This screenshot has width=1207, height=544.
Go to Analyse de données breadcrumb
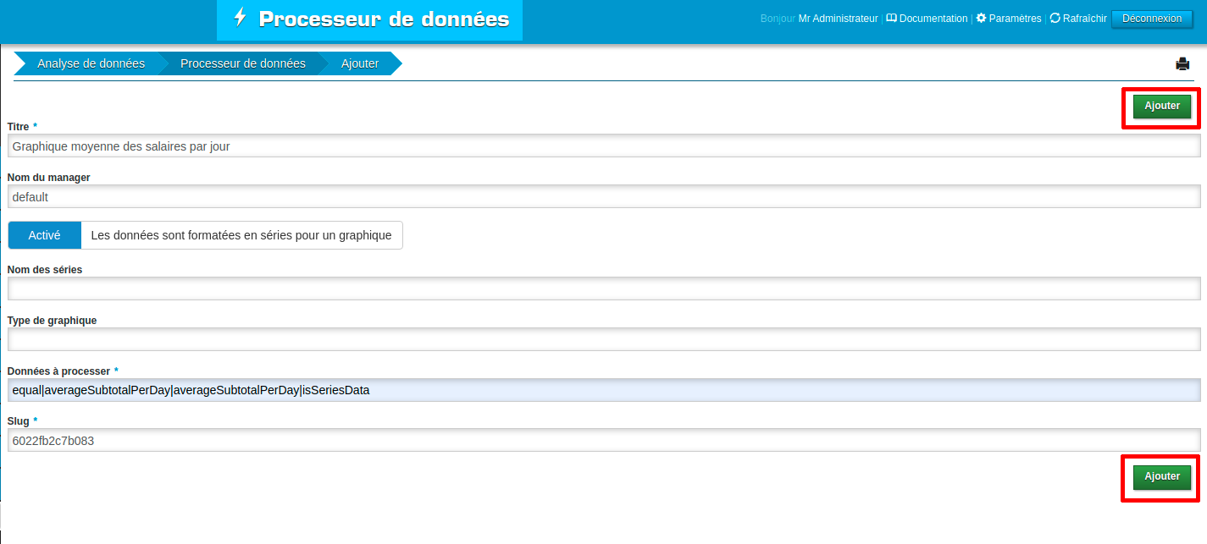coord(91,63)
